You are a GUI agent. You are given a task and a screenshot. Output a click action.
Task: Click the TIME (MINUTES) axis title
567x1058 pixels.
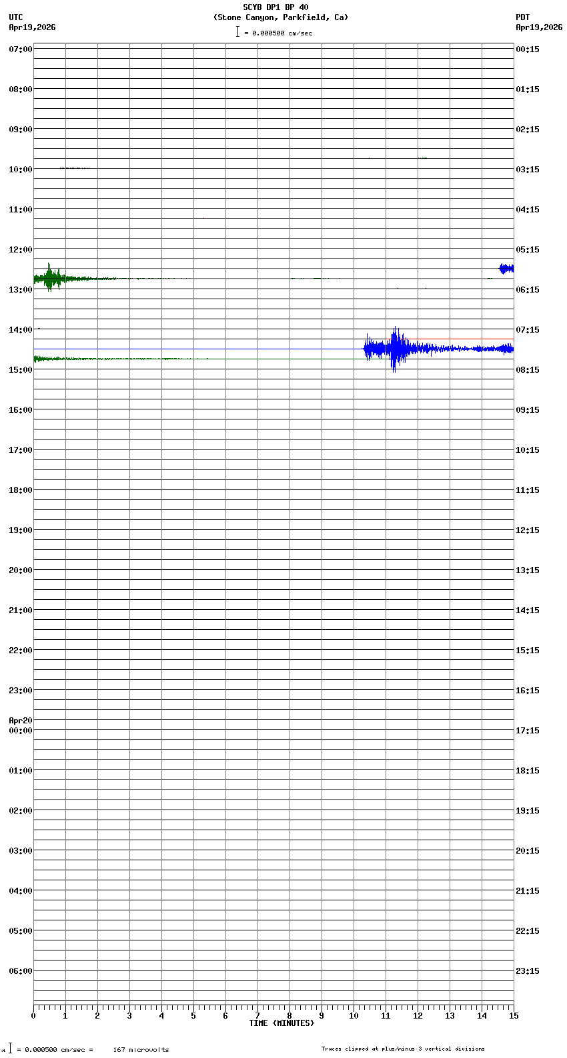[281, 1023]
